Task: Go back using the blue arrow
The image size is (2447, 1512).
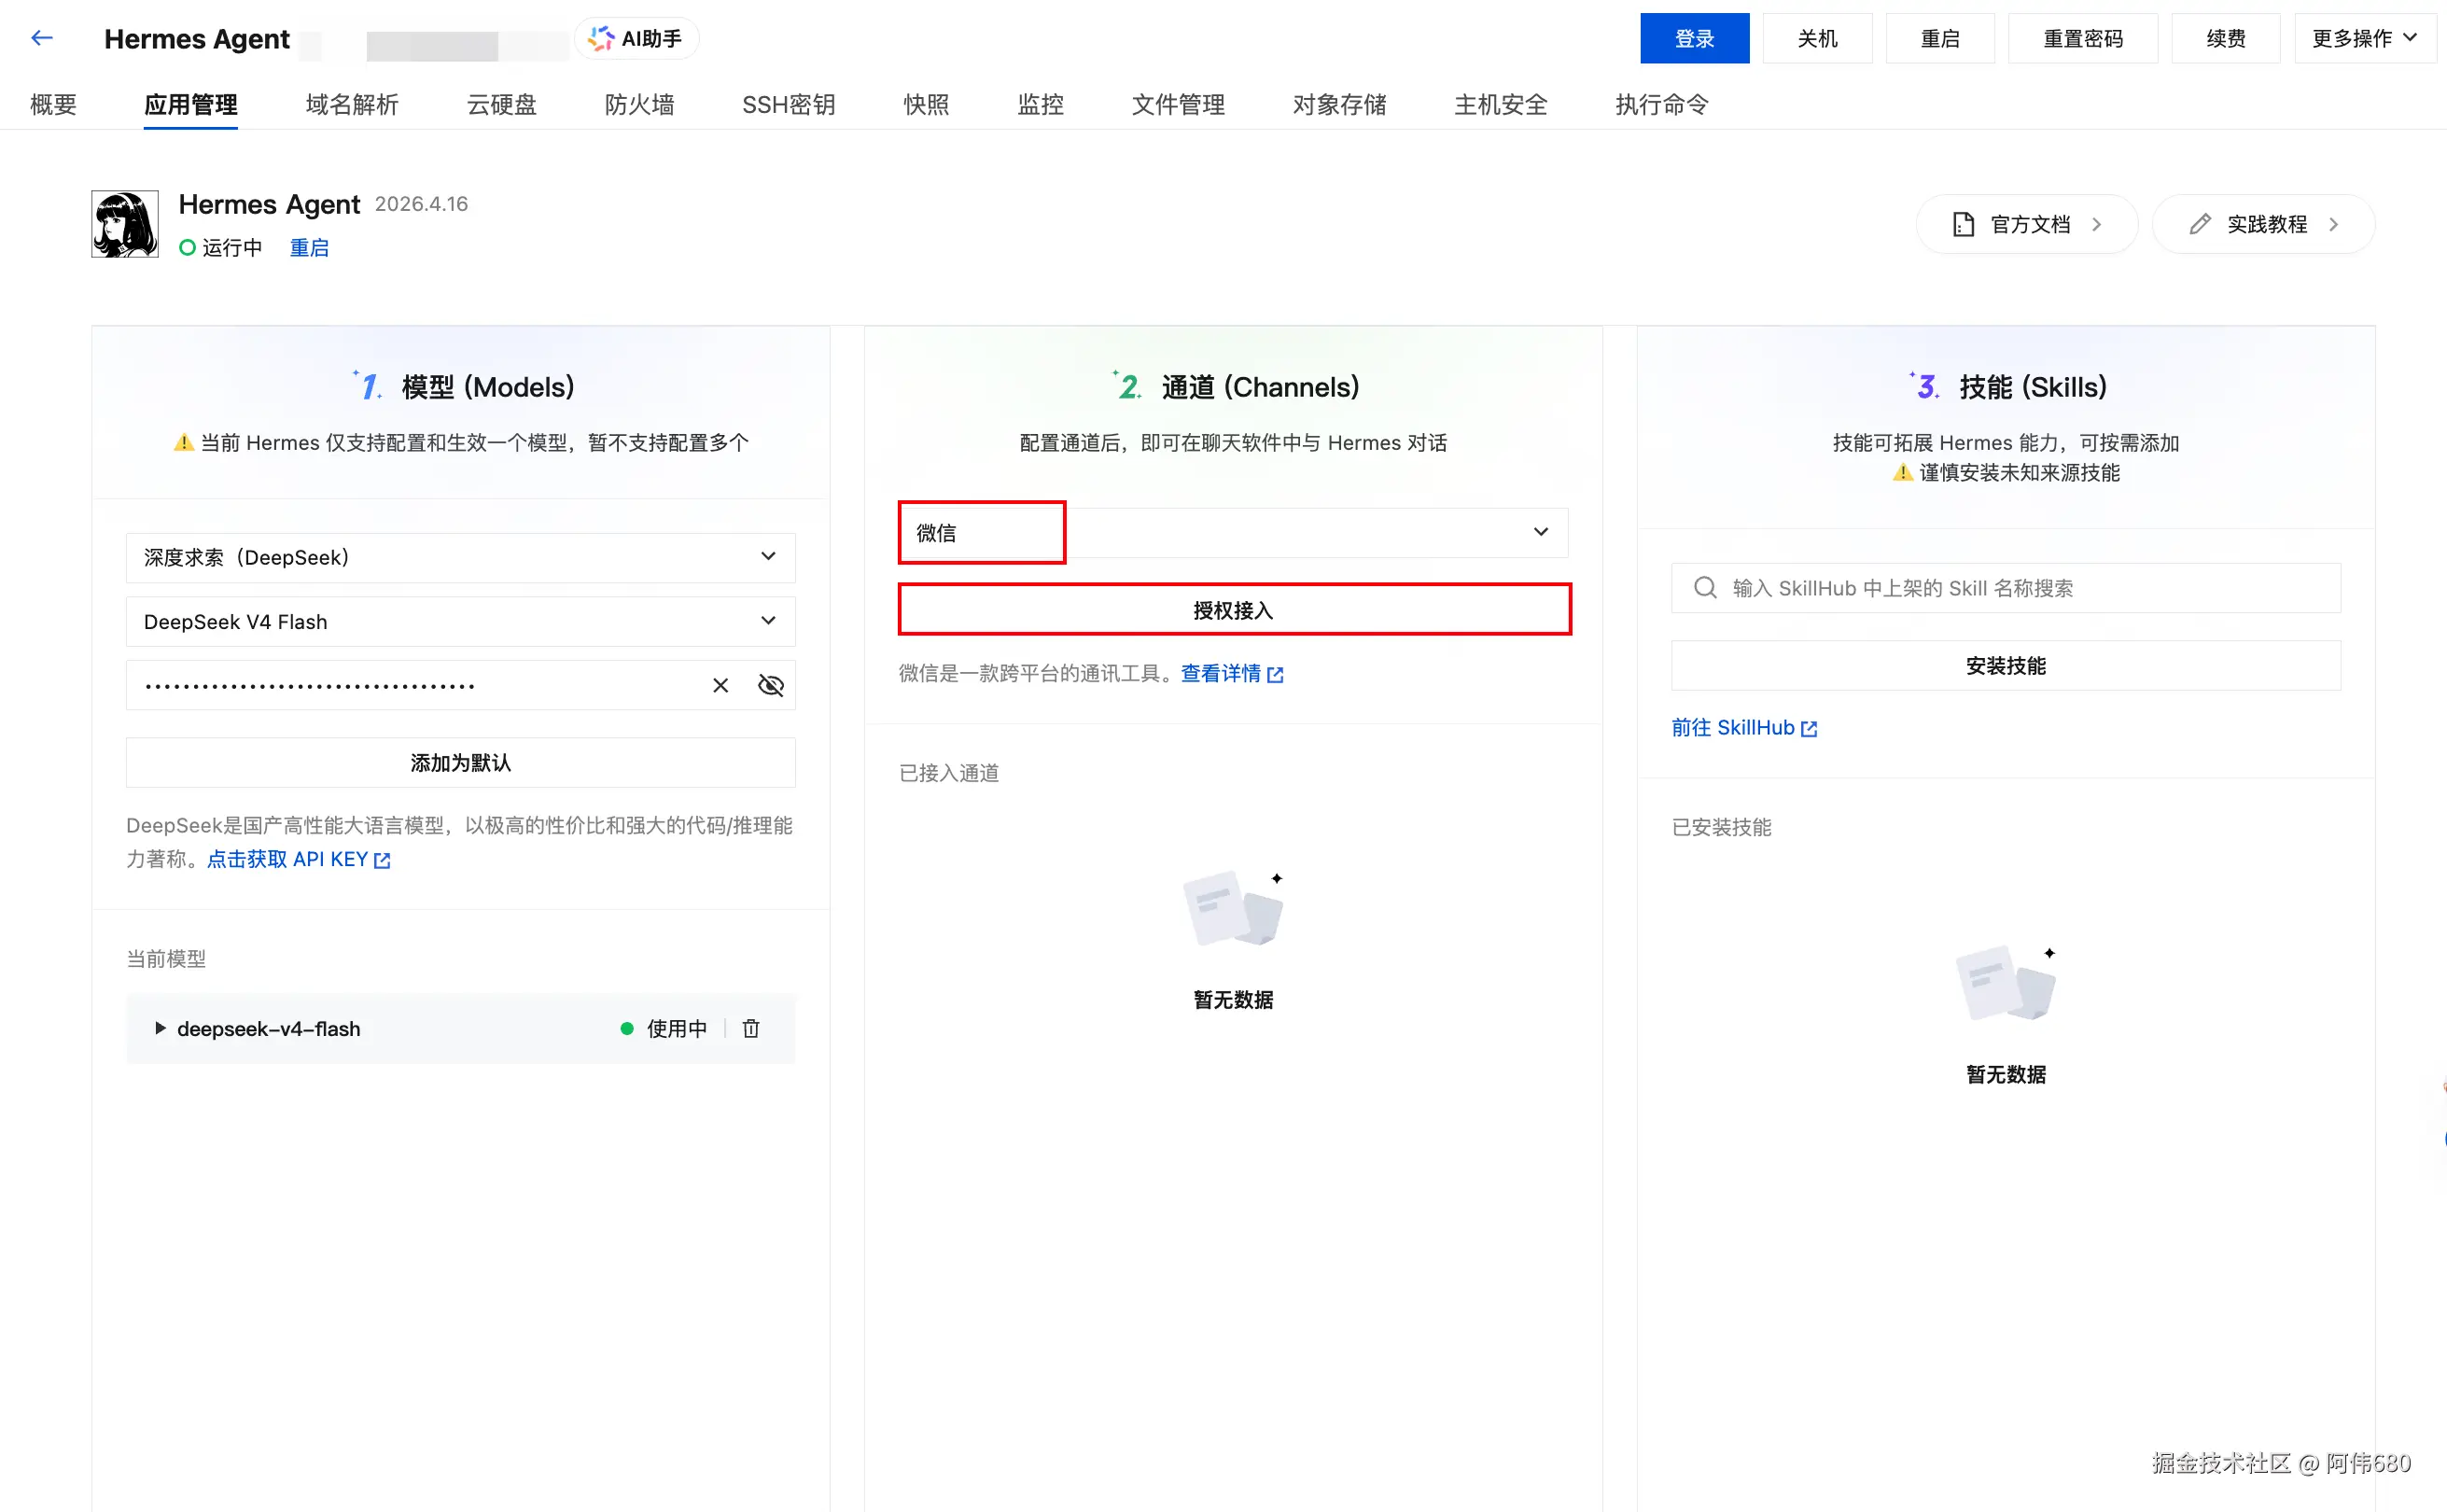Action: point(42,38)
